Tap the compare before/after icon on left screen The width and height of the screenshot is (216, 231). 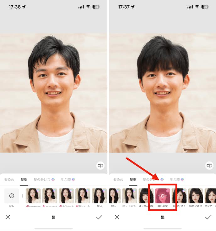pyautogui.click(x=100, y=166)
